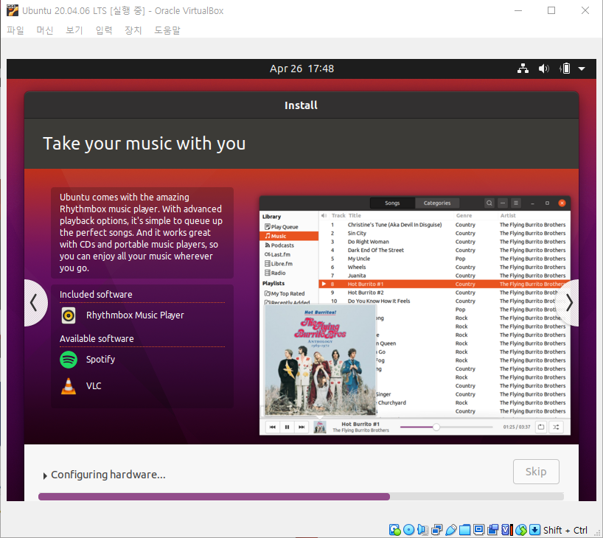This screenshot has width=603, height=538.
Task: Maximize the VirtualBox window
Action: tap(551, 10)
